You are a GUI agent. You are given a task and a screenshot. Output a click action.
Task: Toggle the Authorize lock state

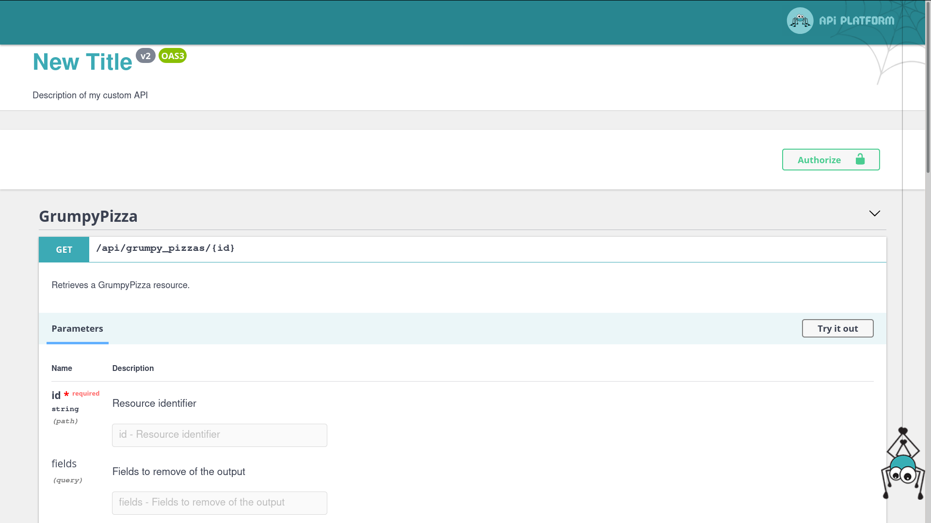[831, 159]
